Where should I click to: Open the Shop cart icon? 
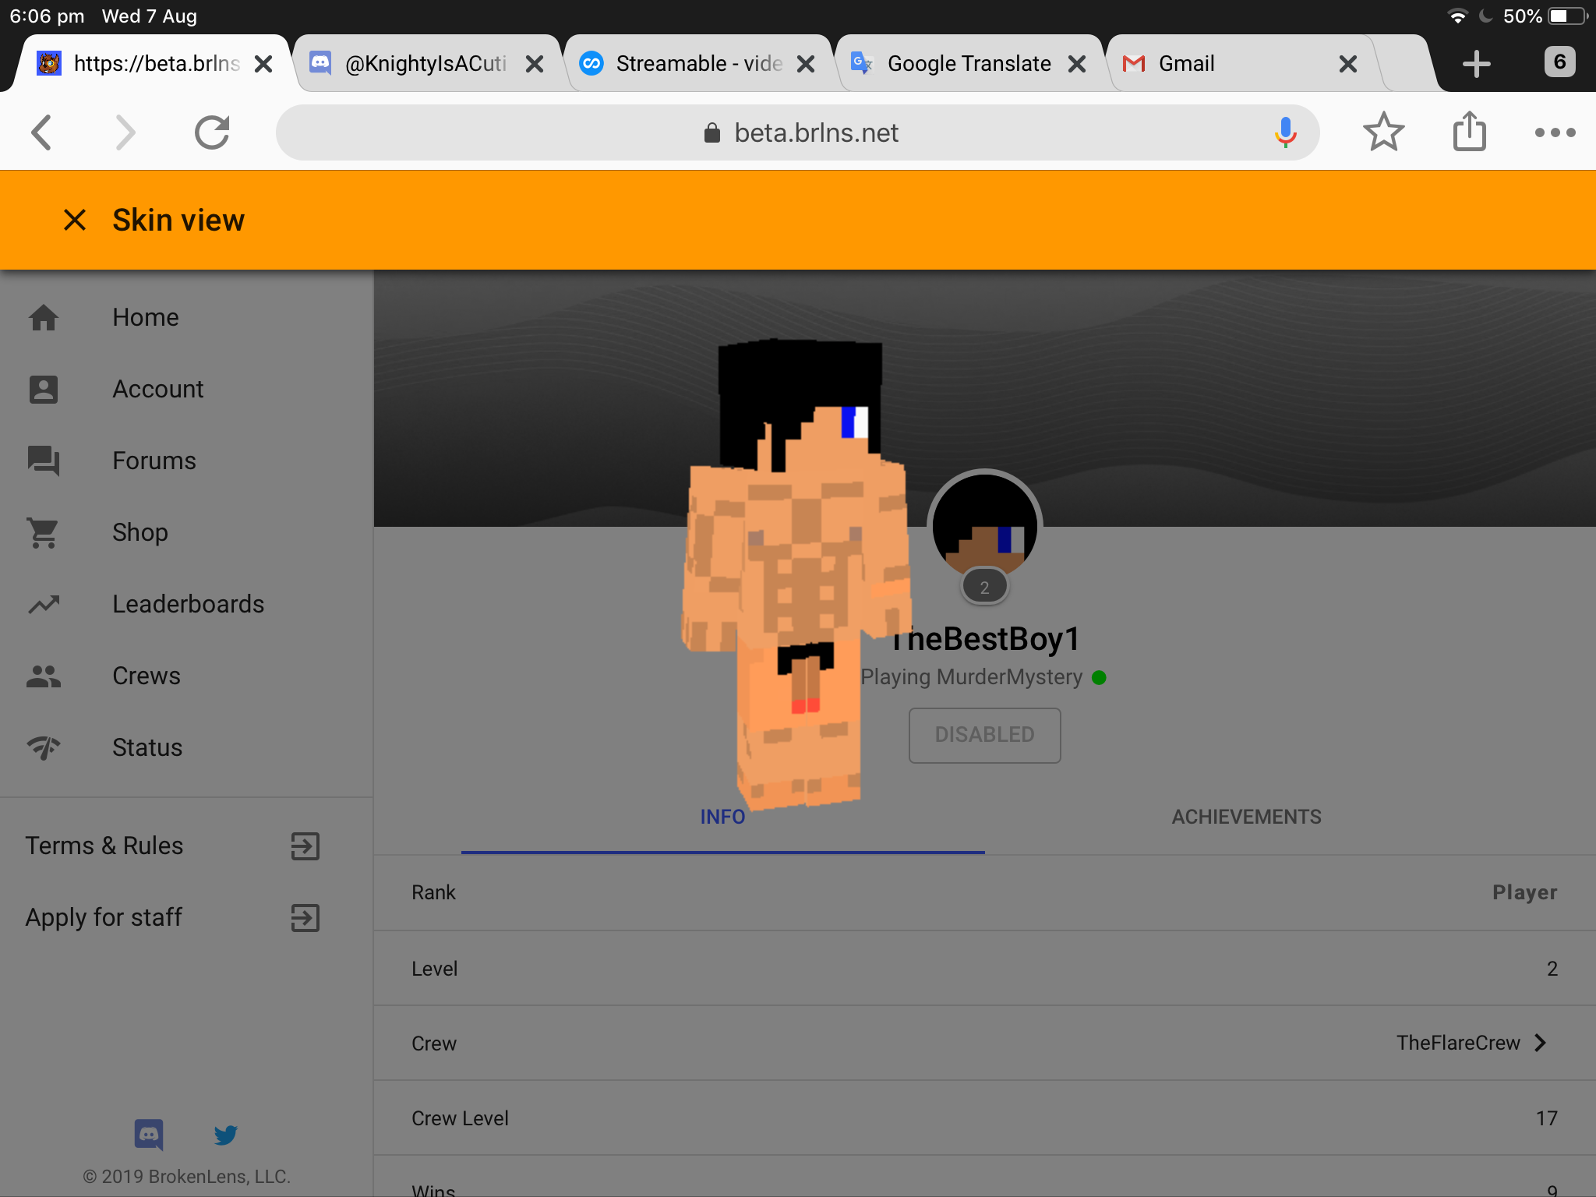point(44,532)
